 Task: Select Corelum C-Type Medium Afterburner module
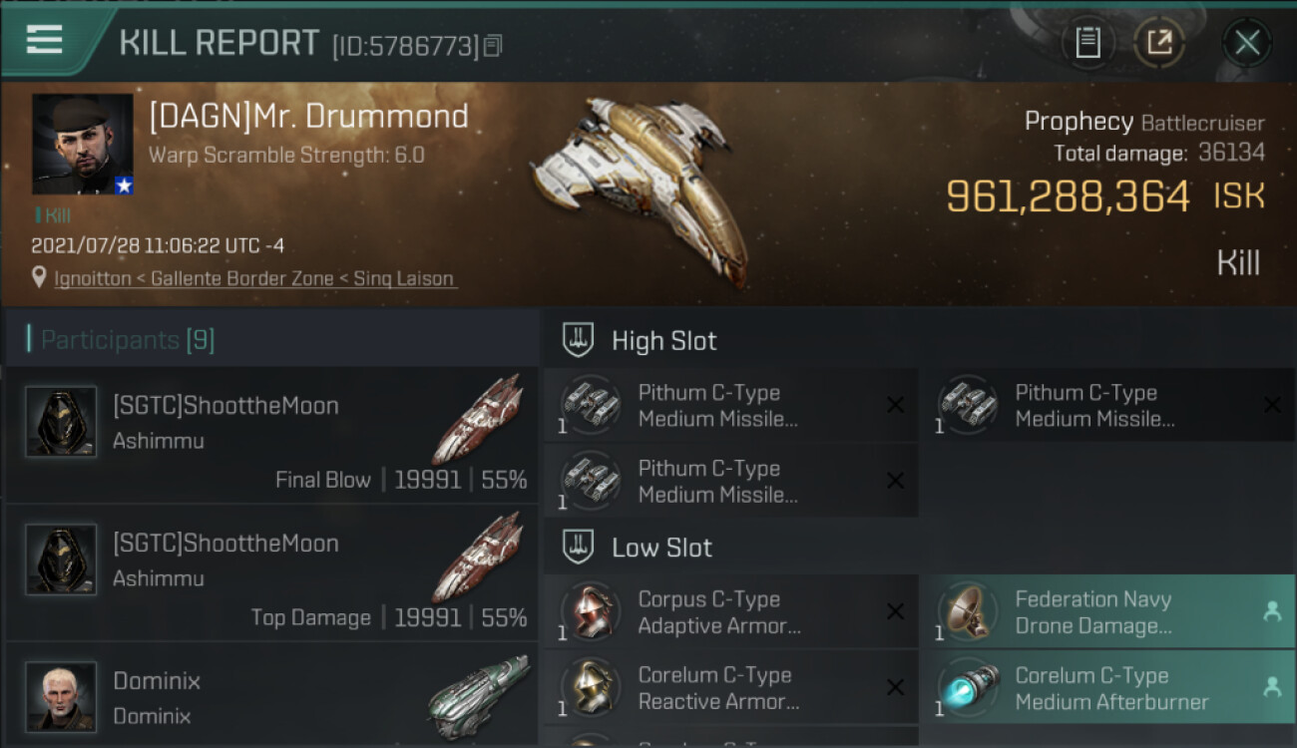tap(1108, 688)
